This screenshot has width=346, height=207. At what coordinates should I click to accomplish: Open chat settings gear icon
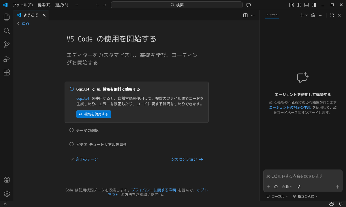(313, 15)
